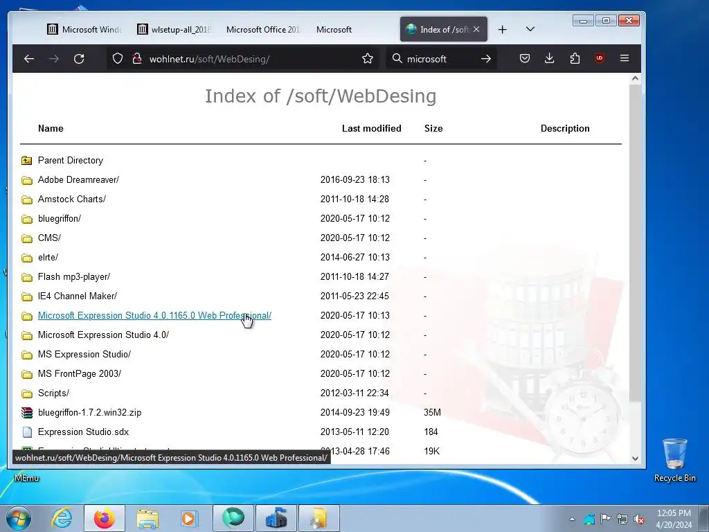
Task: Click the document icon beside Expression Studio.sdx
Action: coord(27,432)
